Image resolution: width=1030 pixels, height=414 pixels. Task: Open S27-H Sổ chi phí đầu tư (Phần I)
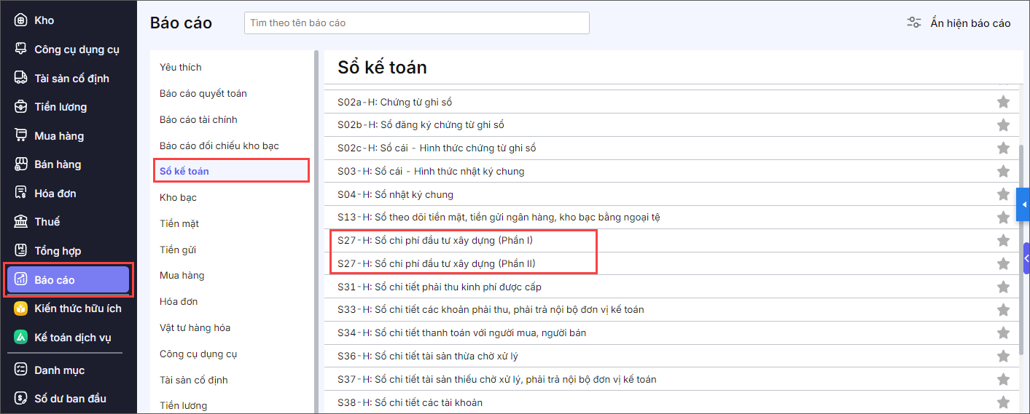click(x=440, y=240)
